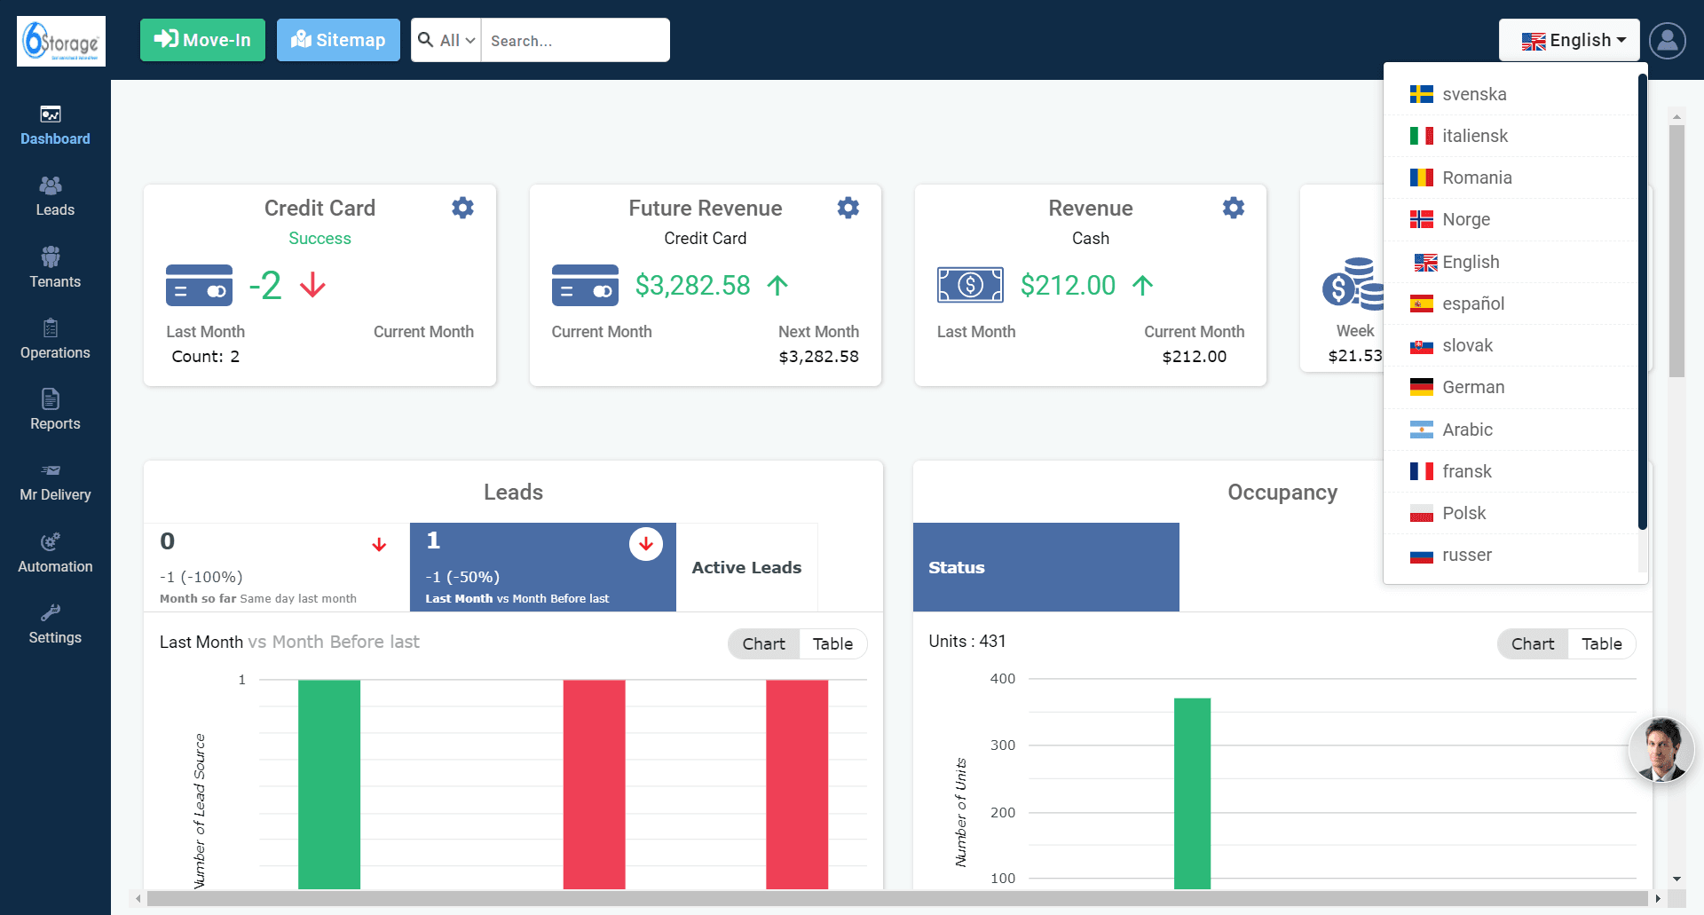Image resolution: width=1704 pixels, height=915 pixels.
Task: Click the user profile avatar icon
Action: [1667, 41]
